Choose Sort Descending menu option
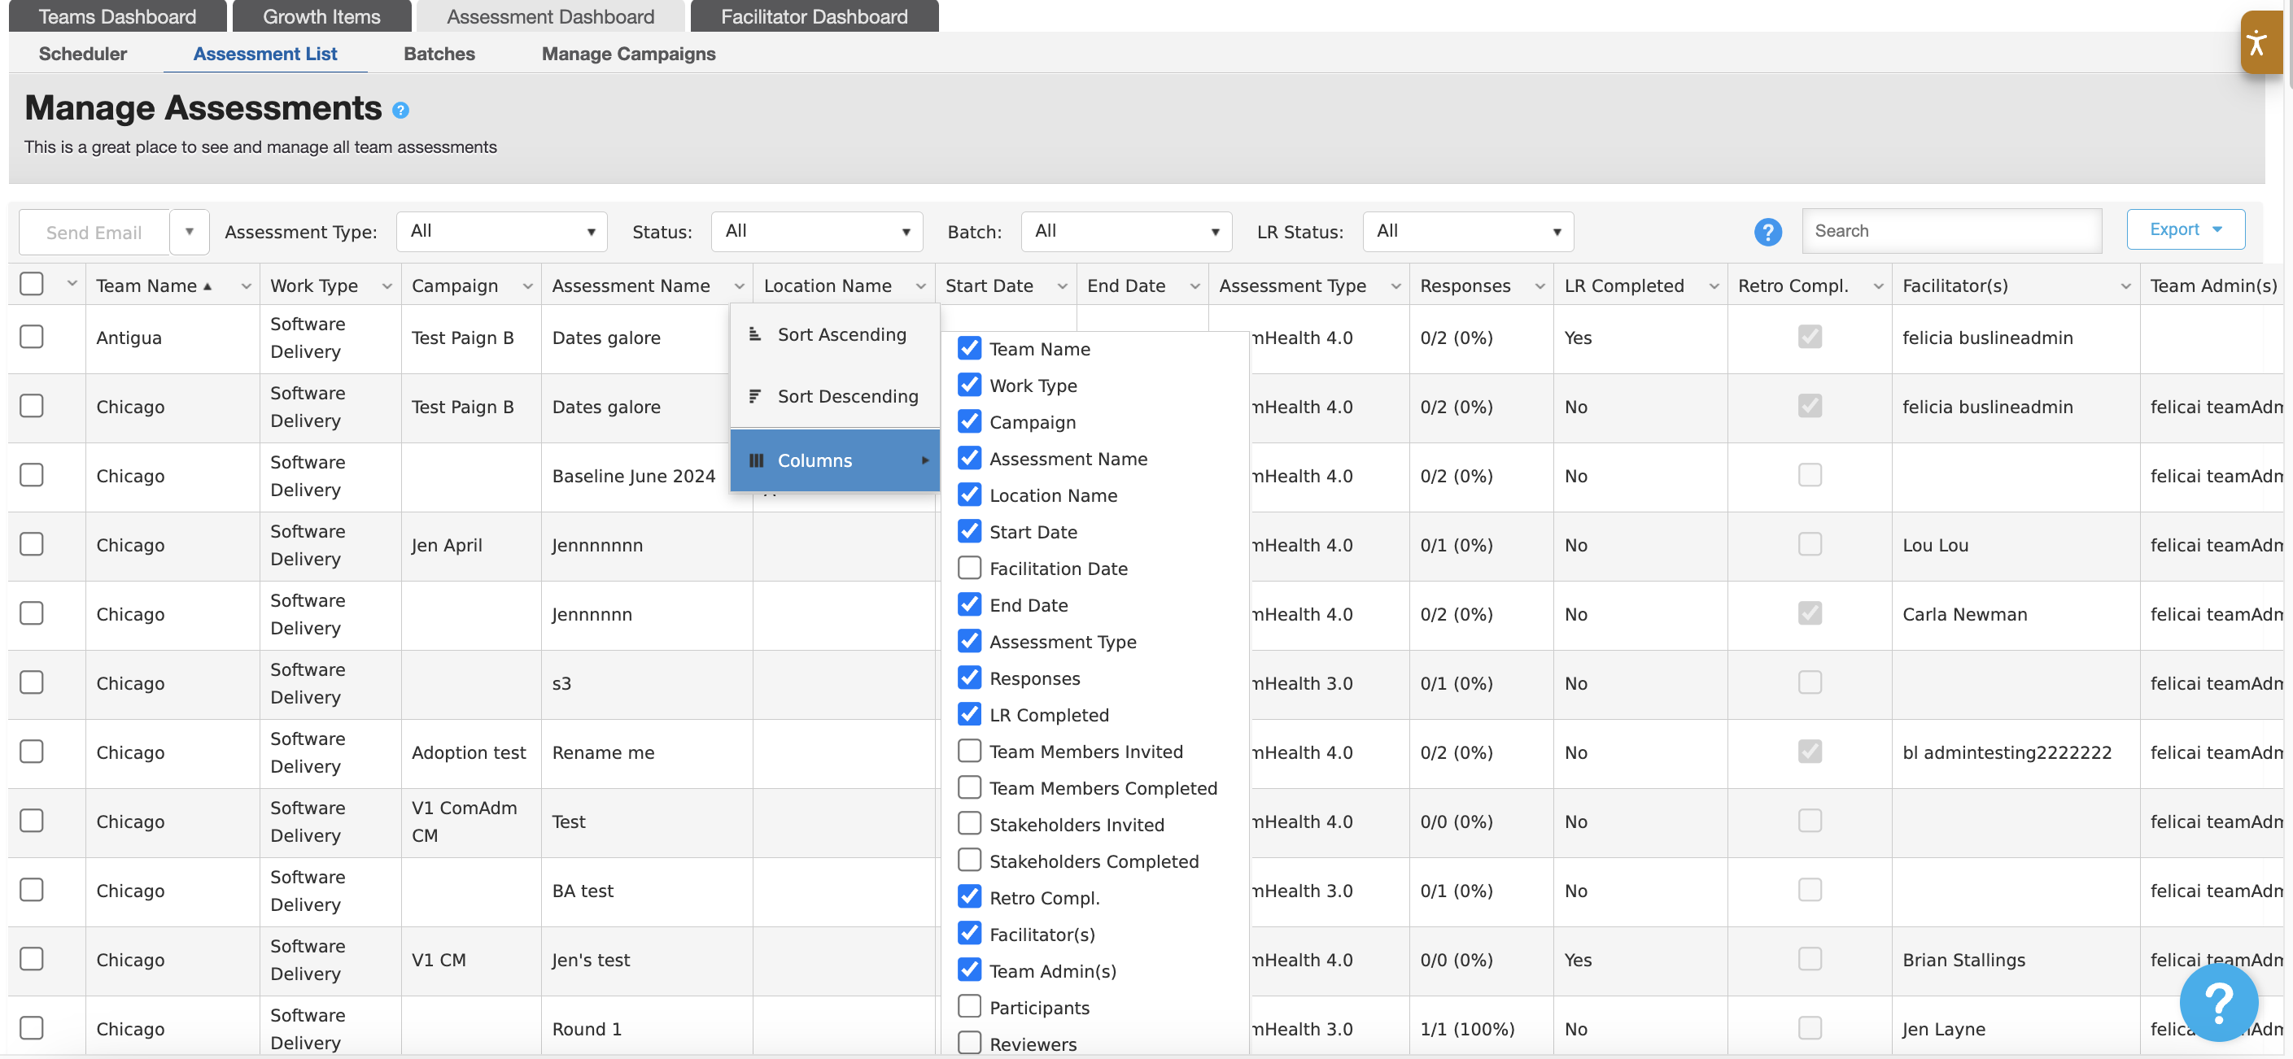This screenshot has height=1059, width=2293. 835,396
